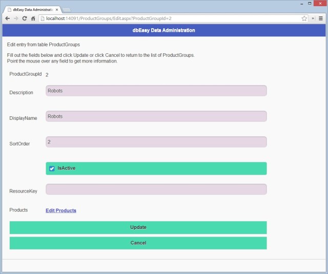The width and height of the screenshot is (328, 274).
Task: Reload the page with the refresh icon
Action: [25, 18]
